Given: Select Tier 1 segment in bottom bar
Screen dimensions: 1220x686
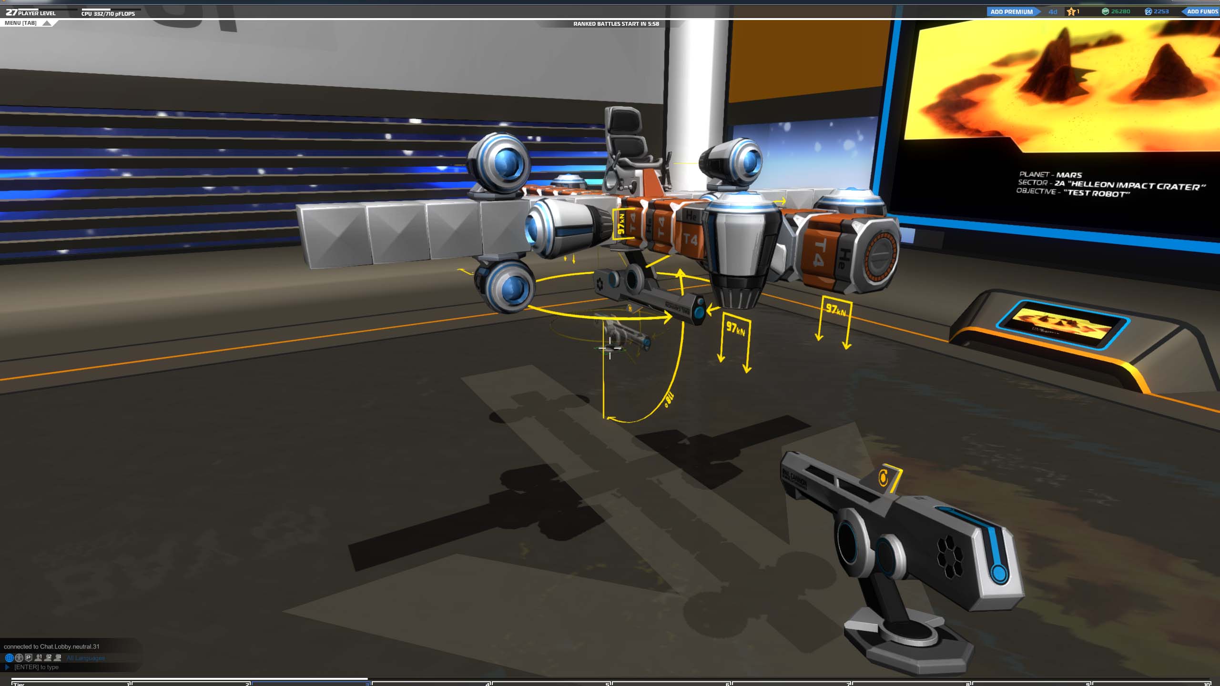Looking at the screenshot, I should 71,683.
